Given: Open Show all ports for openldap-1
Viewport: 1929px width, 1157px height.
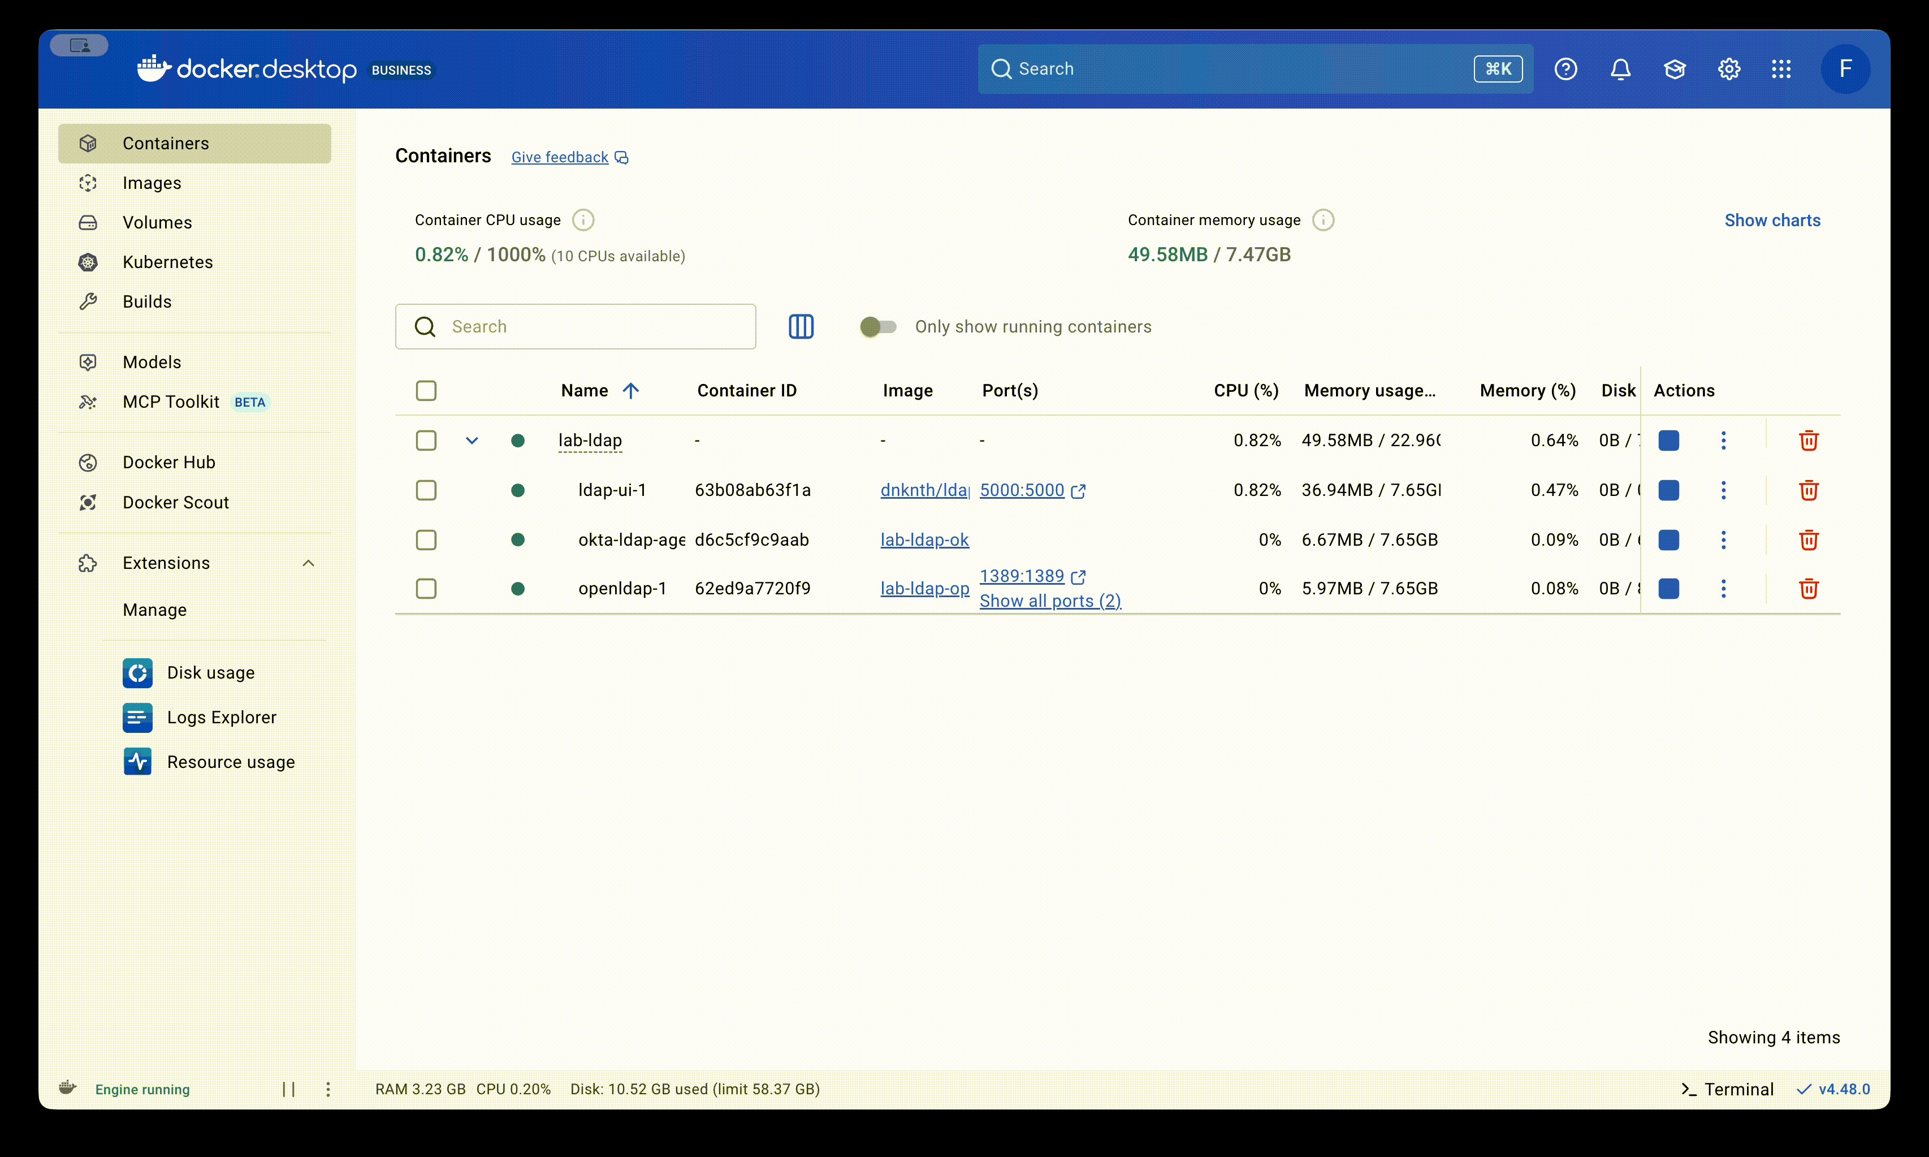Looking at the screenshot, I should [1050, 601].
